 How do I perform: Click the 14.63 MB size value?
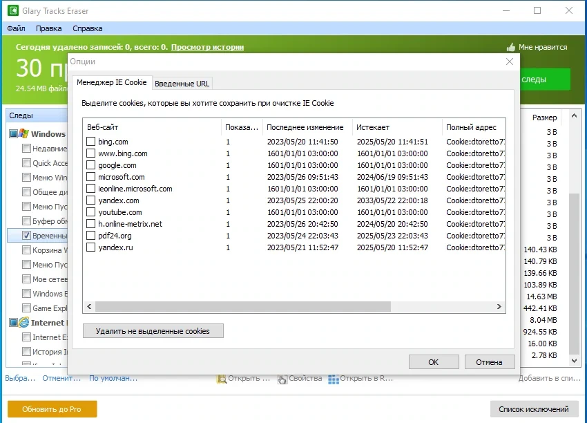tap(541, 297)
